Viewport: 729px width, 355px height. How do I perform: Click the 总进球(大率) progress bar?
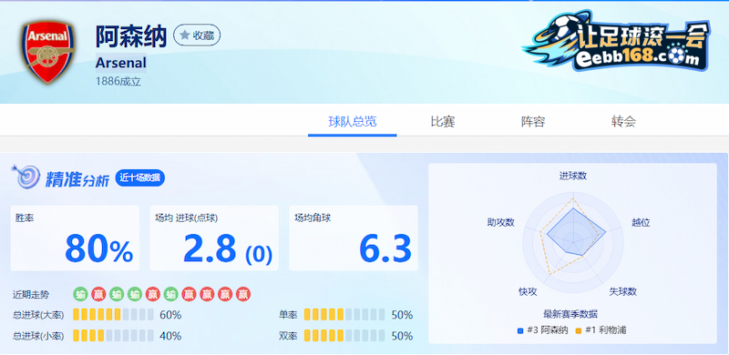(x=113, y=315)
